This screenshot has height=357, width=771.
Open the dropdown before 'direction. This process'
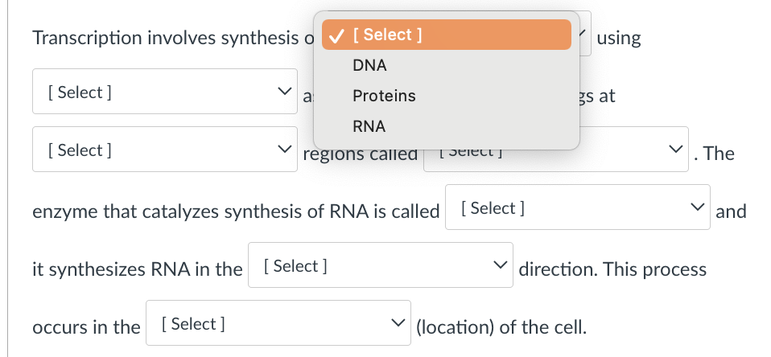point(380,265)
